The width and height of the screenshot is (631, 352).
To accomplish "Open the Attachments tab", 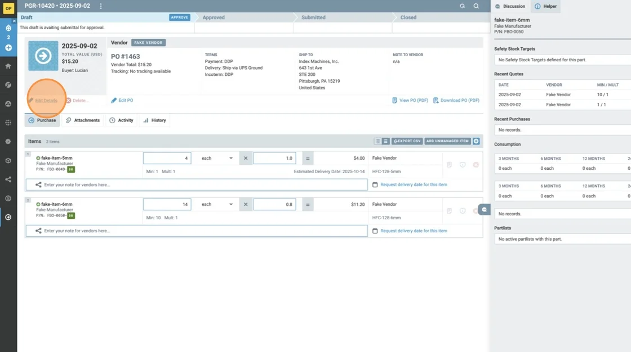I will tap(83, 120).
